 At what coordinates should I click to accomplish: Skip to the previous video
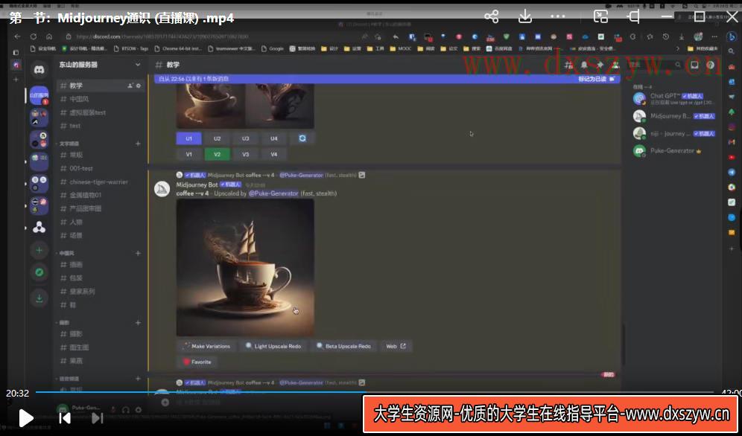(x=65, y=417)
